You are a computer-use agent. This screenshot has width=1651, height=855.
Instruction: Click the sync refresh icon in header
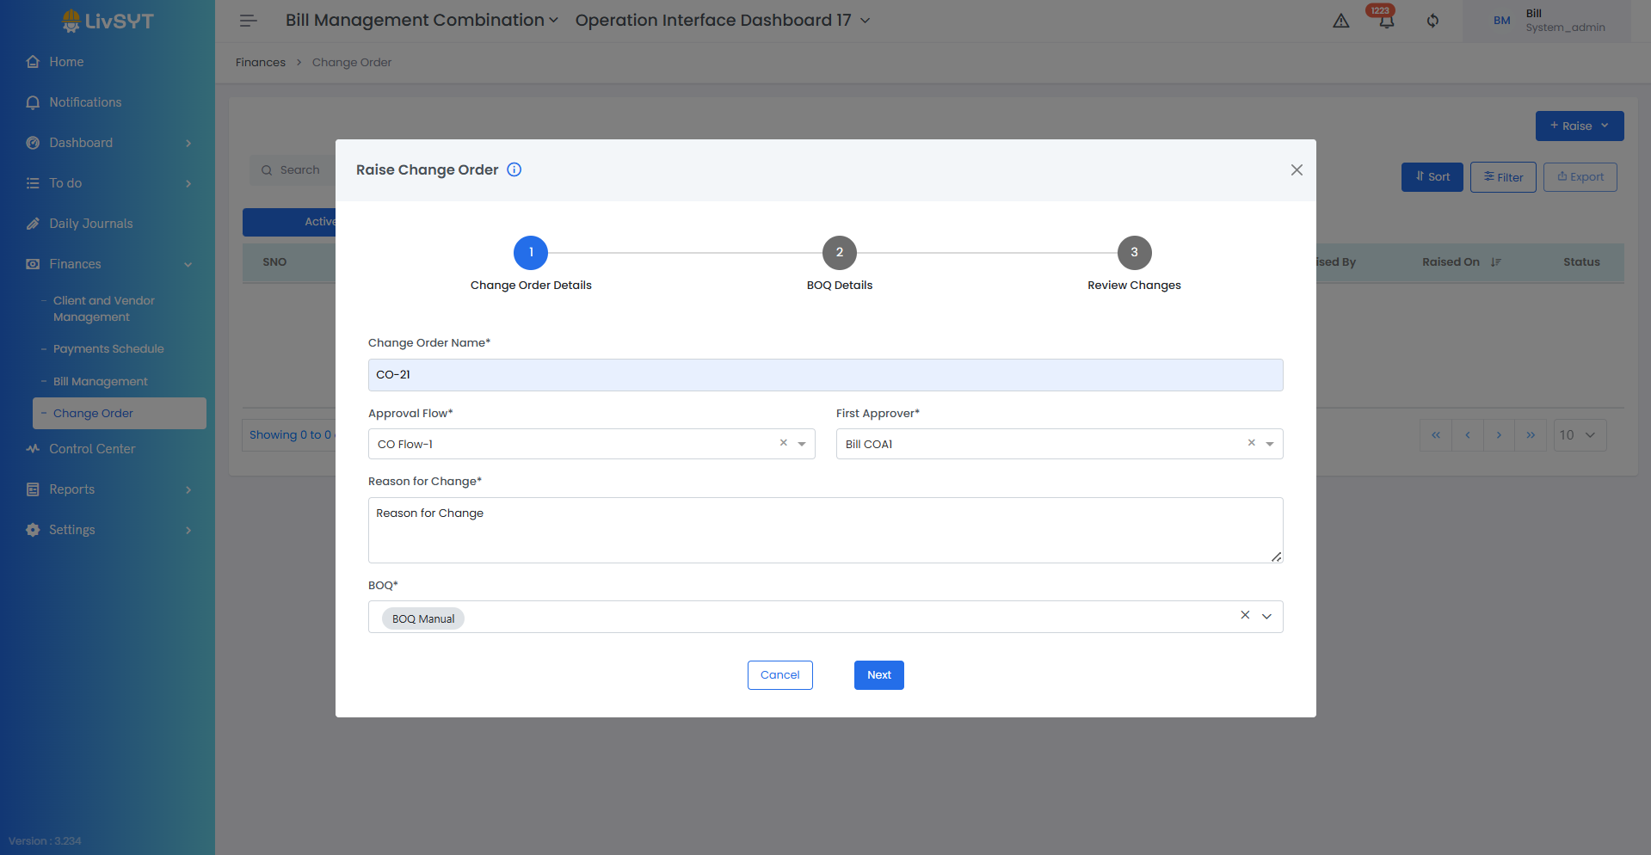coord(1432,22)
